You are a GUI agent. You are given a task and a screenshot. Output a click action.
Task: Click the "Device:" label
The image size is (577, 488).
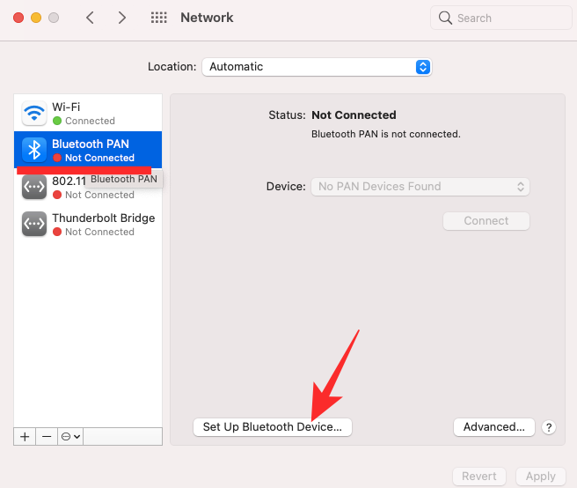[286, 187]
